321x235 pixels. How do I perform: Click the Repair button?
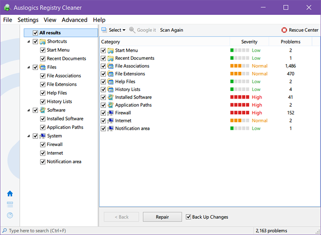pos(162,217)
